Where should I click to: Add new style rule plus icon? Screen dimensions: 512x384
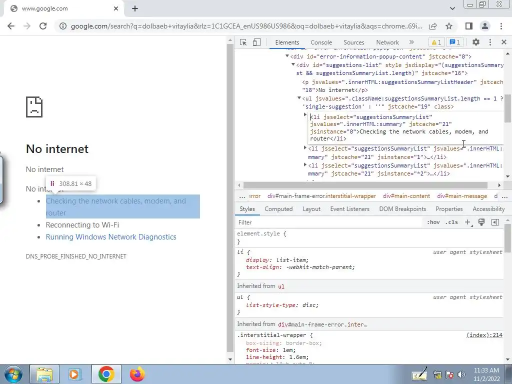click(x=468, y=222)
